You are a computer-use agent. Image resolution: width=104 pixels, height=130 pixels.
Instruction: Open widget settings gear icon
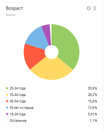click(89, 8)
